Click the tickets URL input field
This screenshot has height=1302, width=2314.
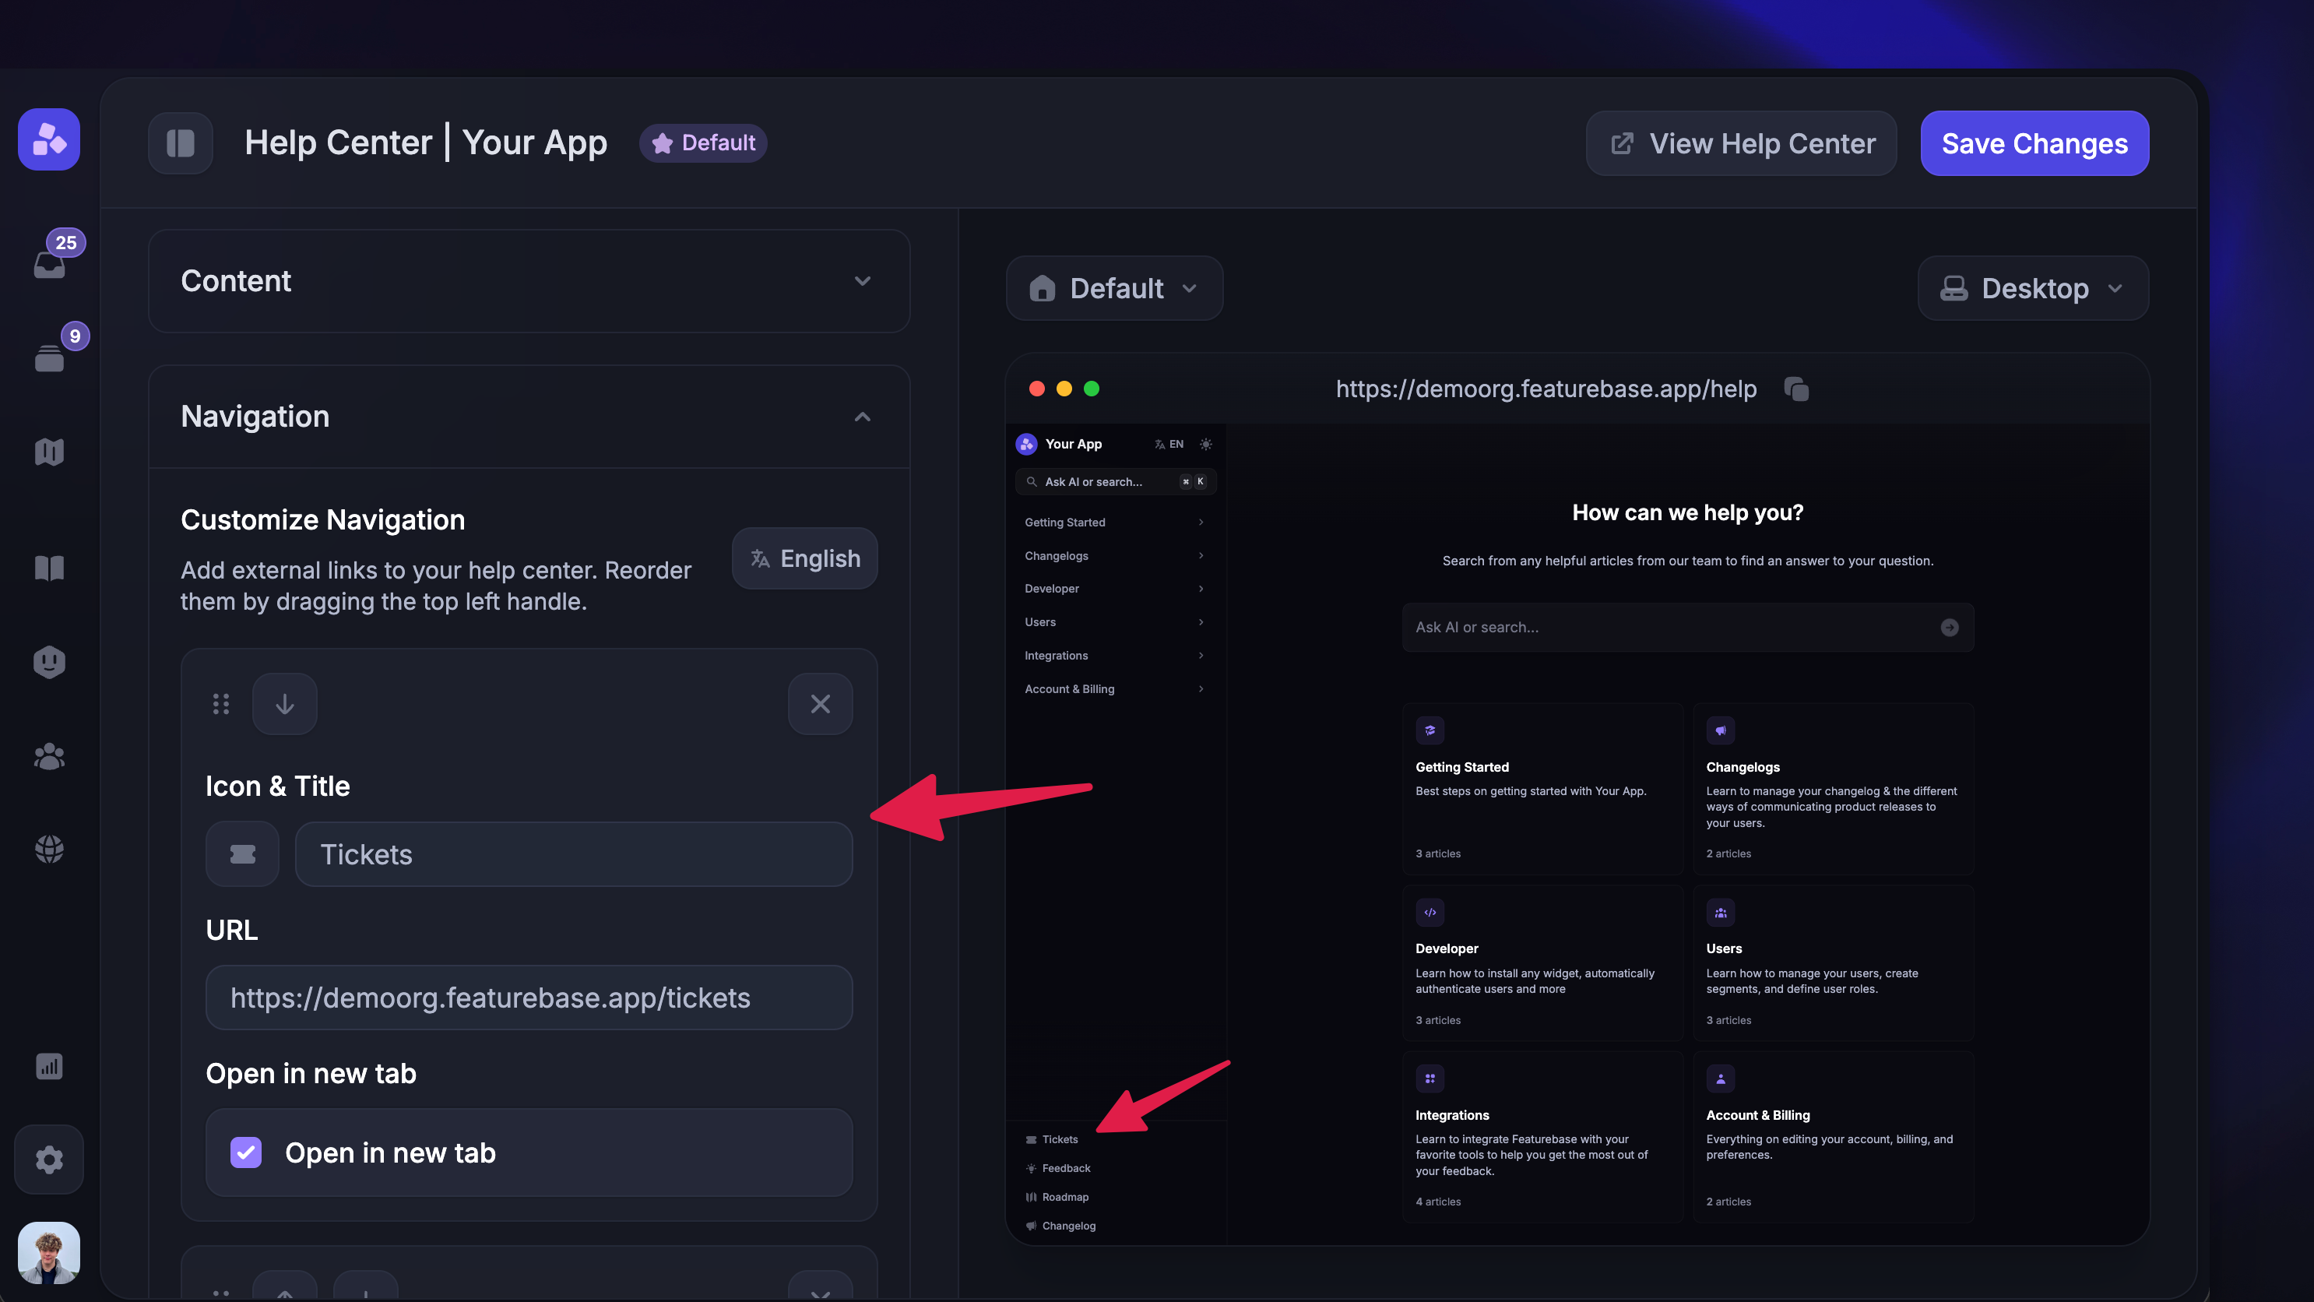tap(529, 998)
